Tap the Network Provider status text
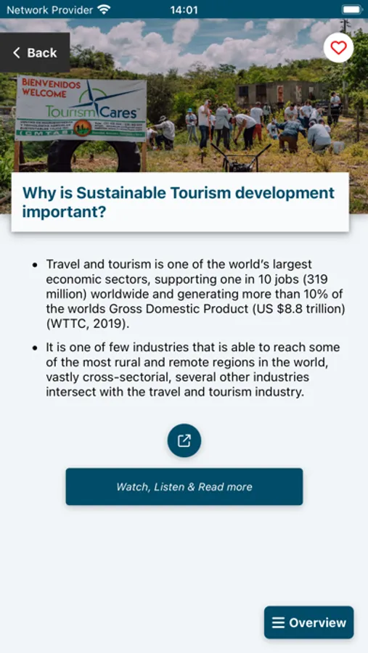This screenshot has height=653, width=368. (50, 10)
